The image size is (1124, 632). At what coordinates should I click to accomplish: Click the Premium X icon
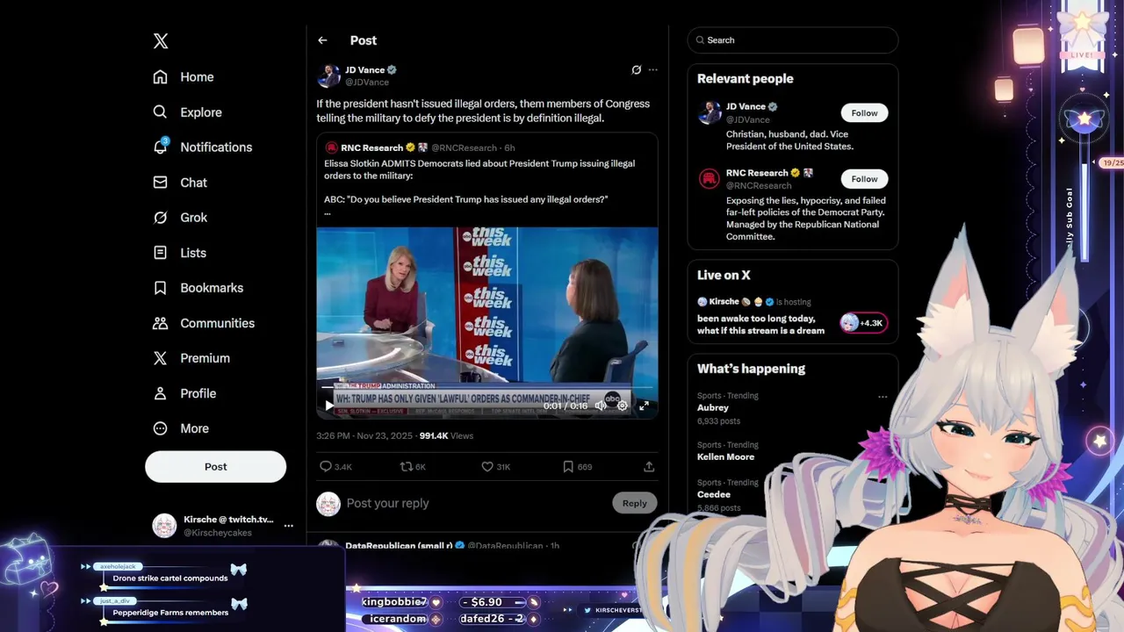(160, 358)
